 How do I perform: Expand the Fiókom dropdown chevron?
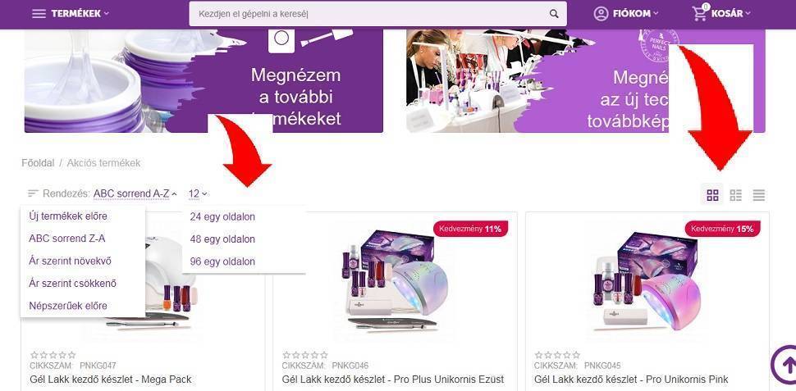point(656,14)
